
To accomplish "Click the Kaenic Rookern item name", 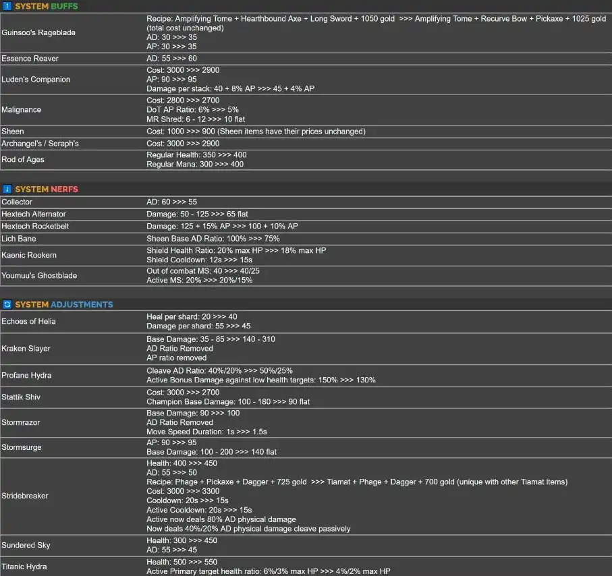I will tap(29, 255).
